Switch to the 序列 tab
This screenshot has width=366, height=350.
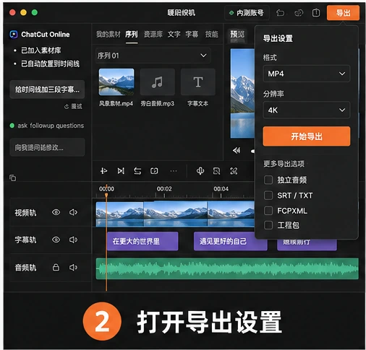tap(132, 35)
